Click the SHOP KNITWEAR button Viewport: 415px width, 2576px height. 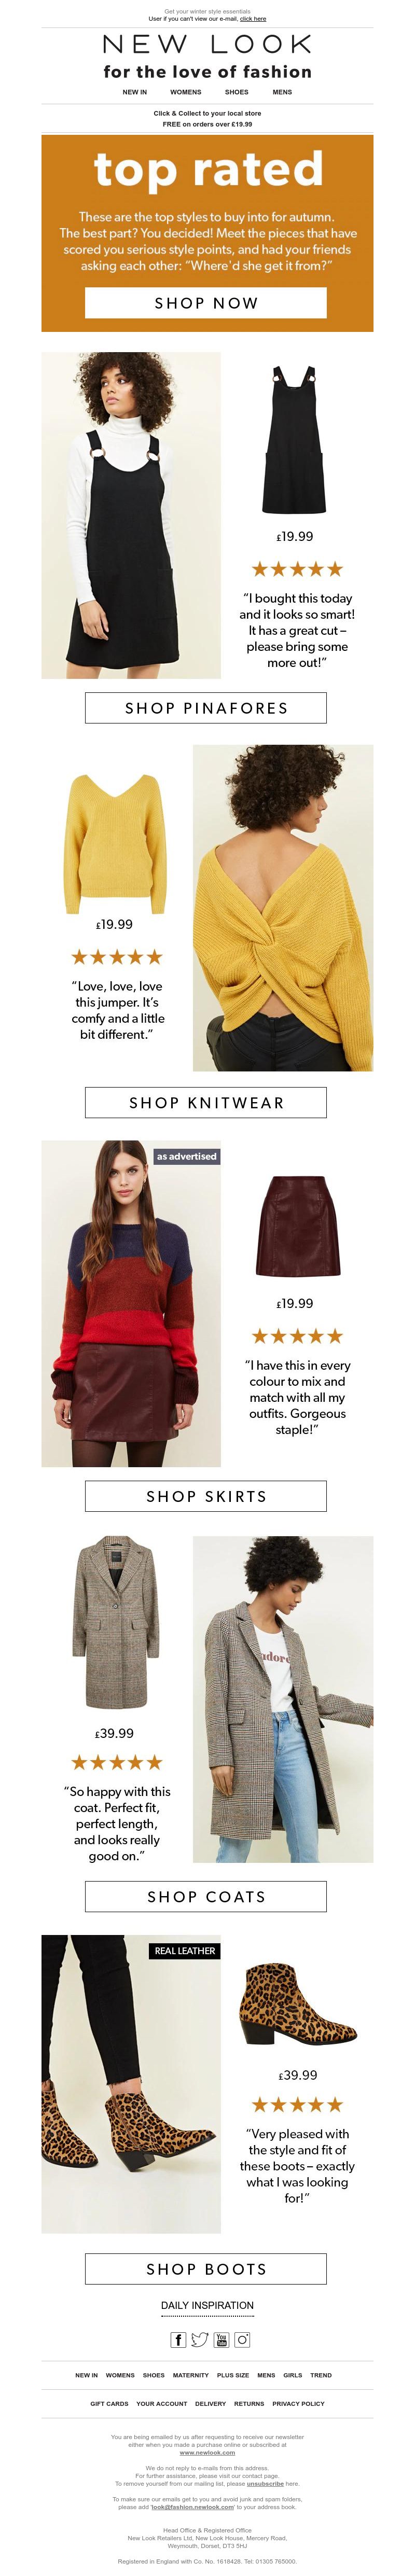[206, 1102]
